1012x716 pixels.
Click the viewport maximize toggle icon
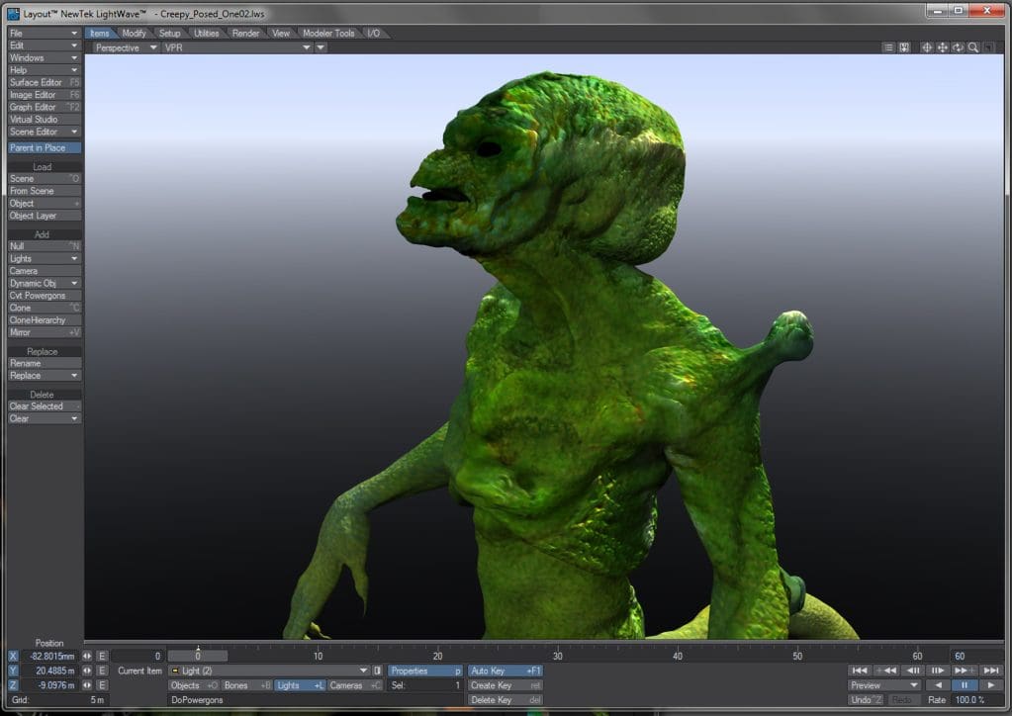tap(989, 47)
